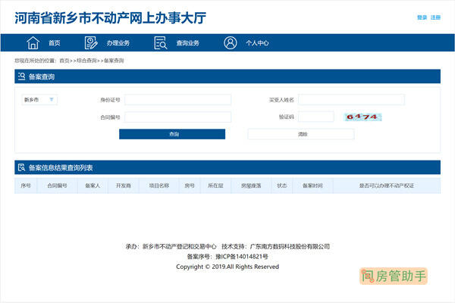Click the 广东南方数码科技股份有限公司 footer text

290,246
